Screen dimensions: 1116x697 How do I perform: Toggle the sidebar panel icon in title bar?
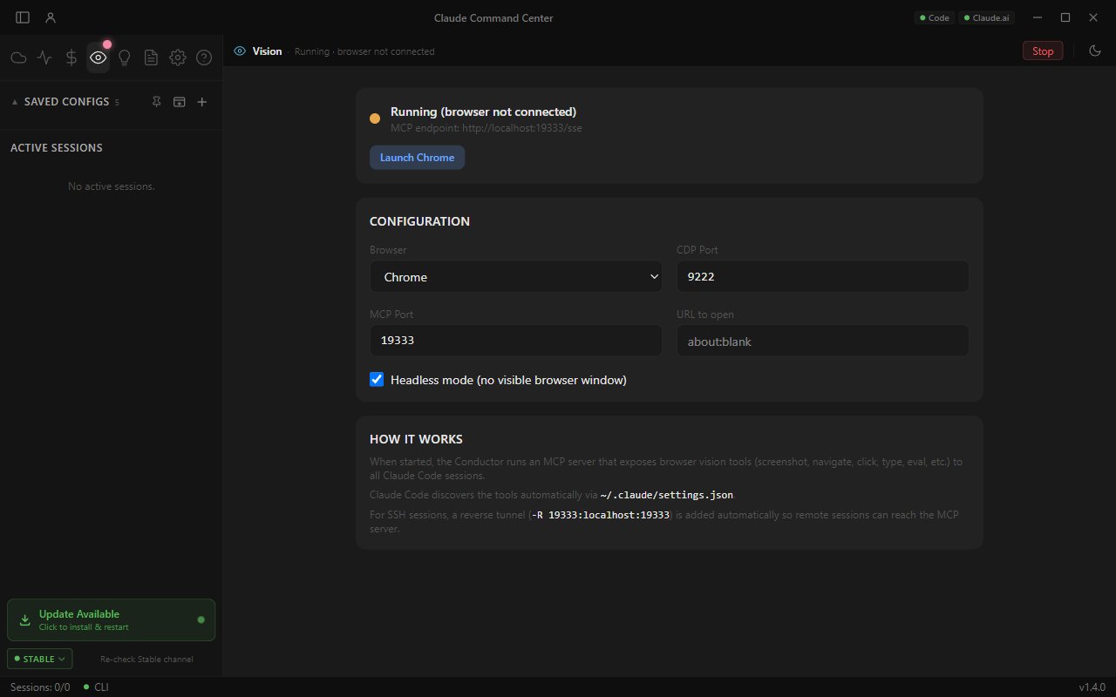pyautogui.click(x=23, y=17)
